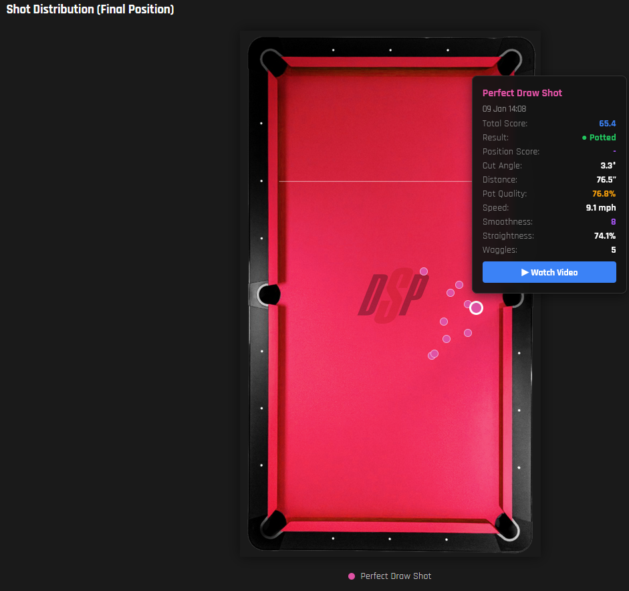The width and height of the screenshot is (629, 591).
Task: Click the Watch Video button
Action: [x=549, y=272]
